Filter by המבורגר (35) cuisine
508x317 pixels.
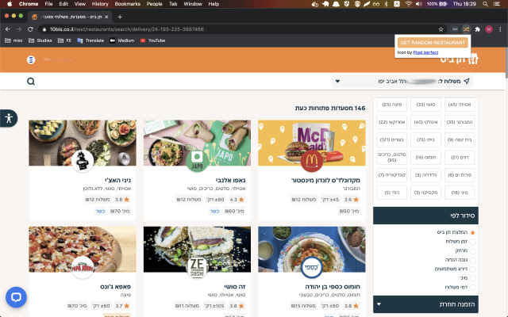(x=460, y=122)
